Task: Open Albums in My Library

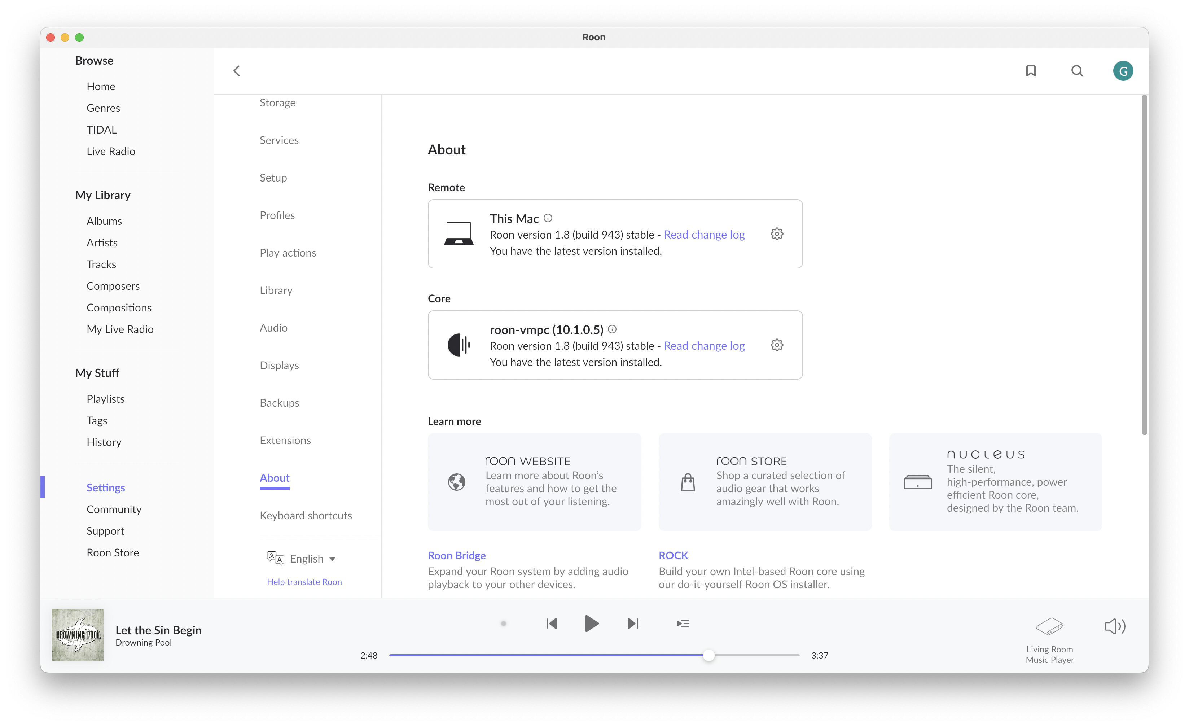Action: click(x=104, y=221)
